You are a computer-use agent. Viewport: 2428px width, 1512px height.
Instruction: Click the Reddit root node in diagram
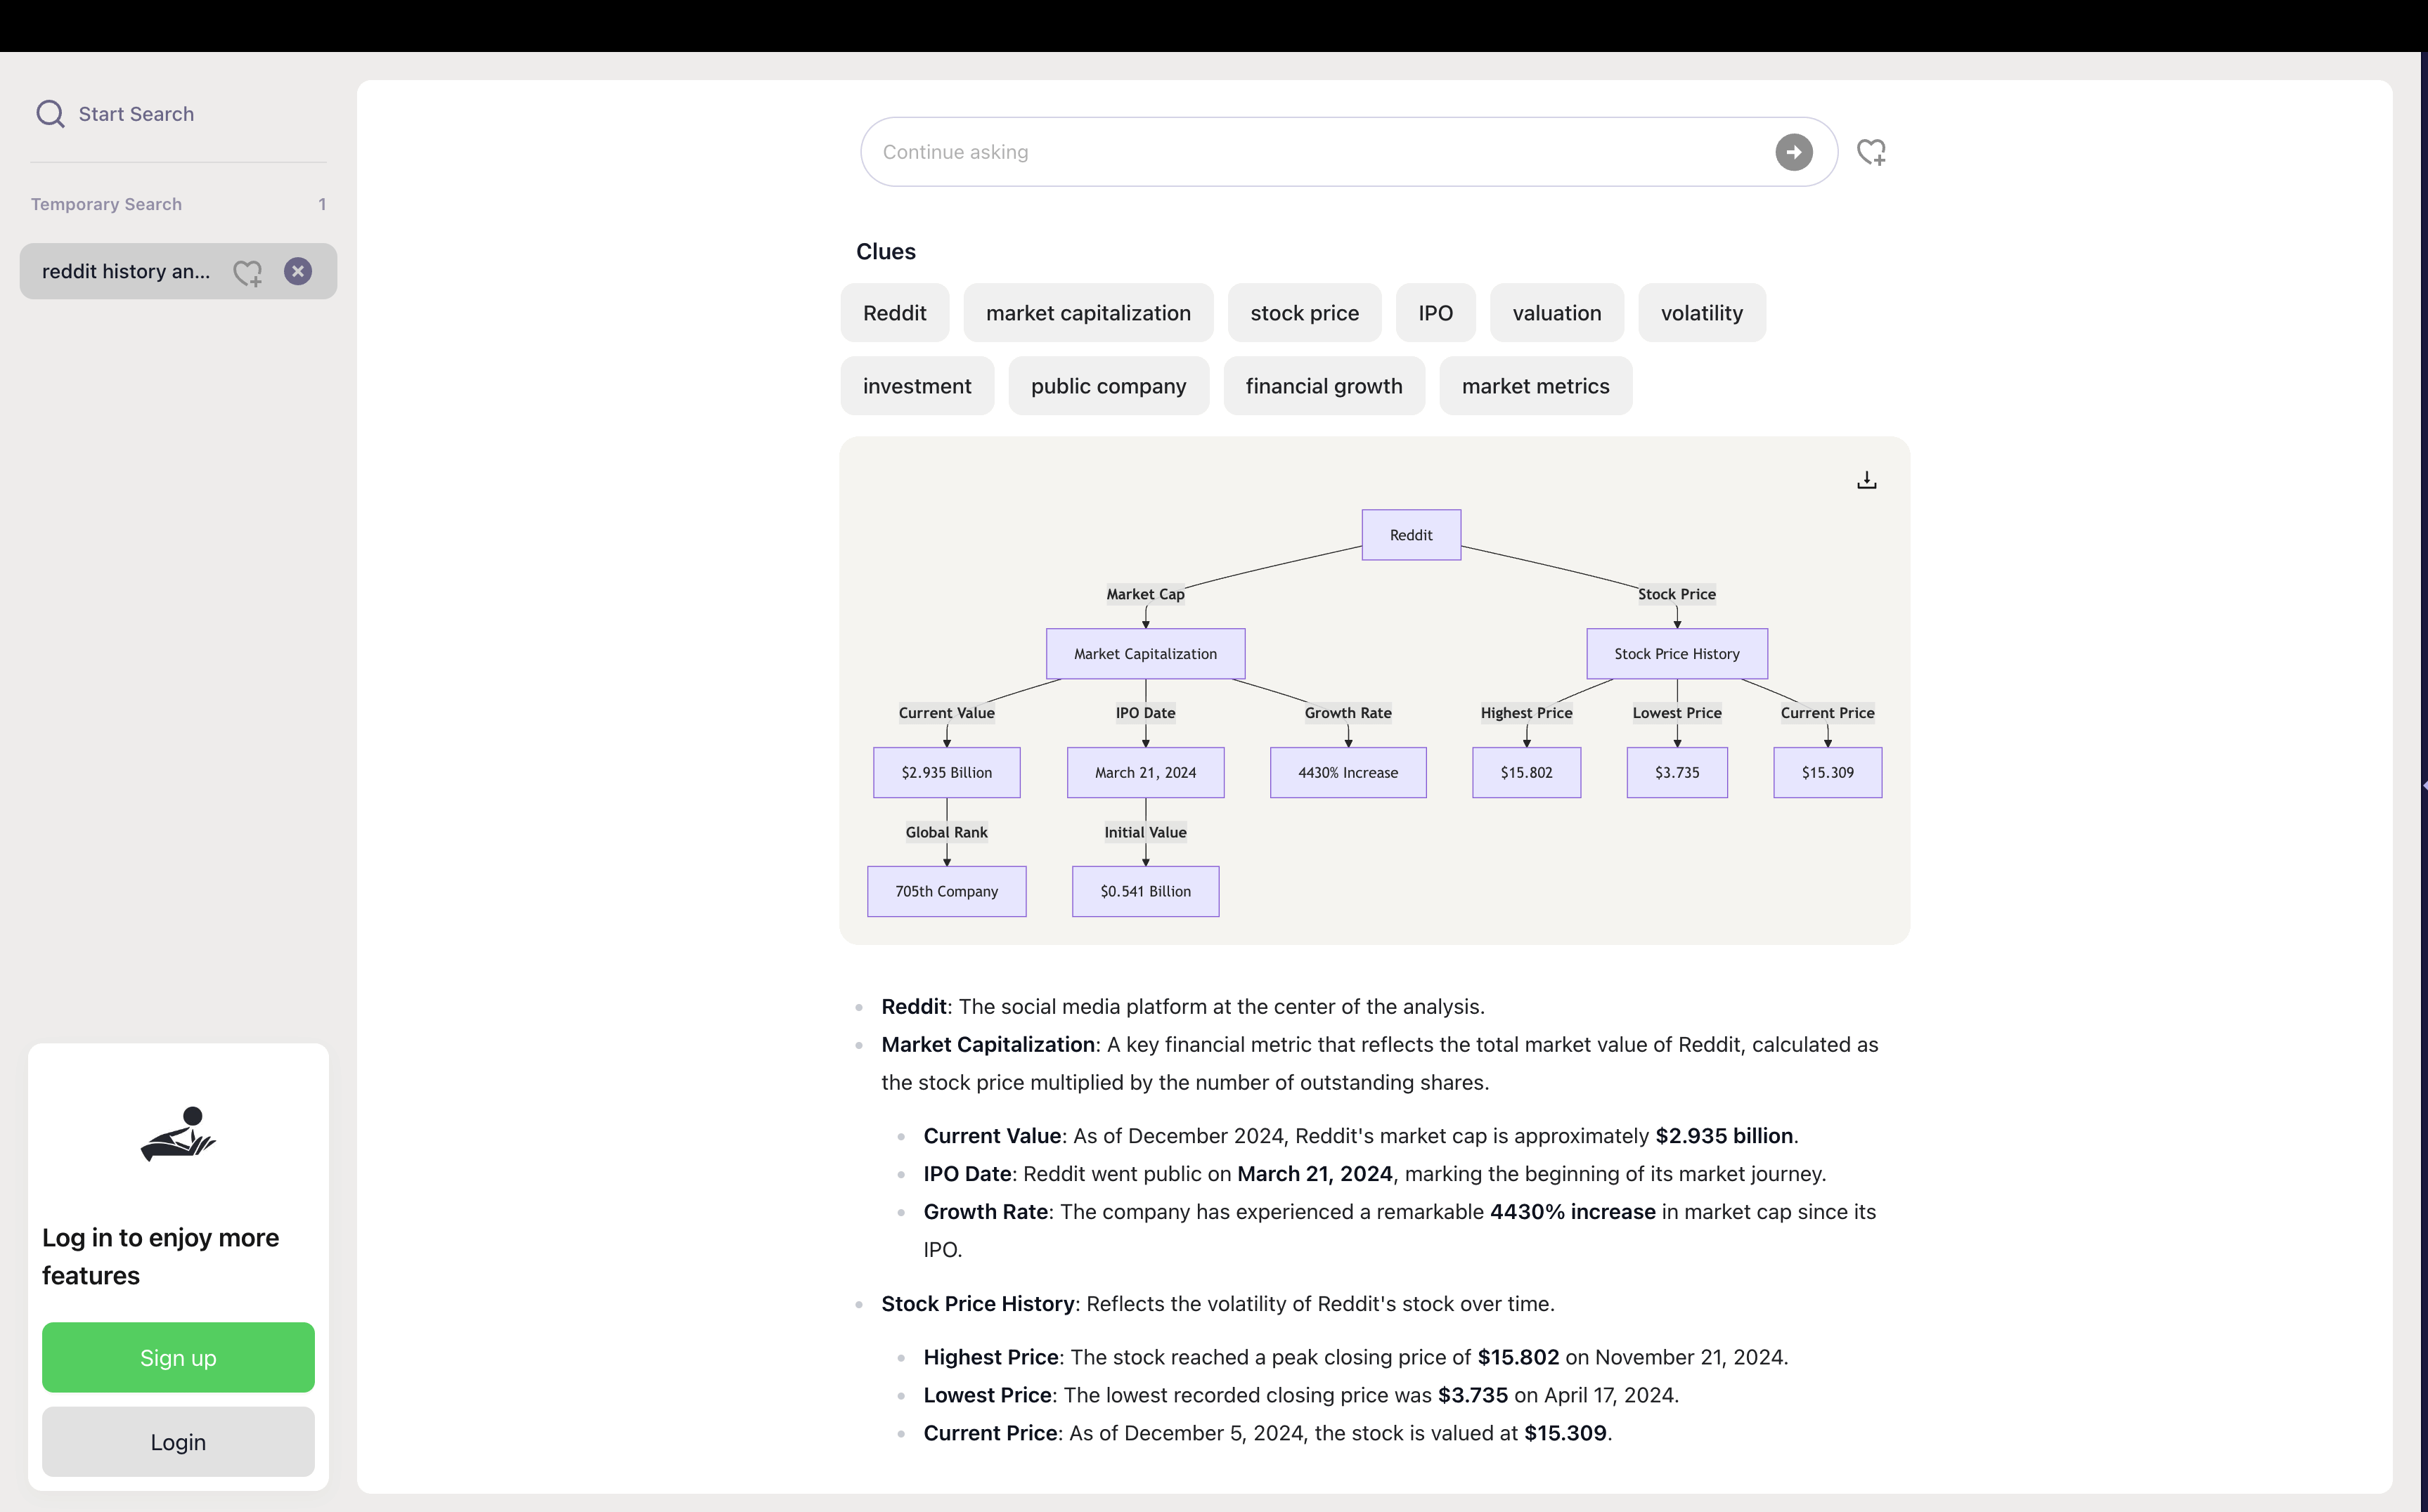pyautogui.click(x=1411, y=535)
